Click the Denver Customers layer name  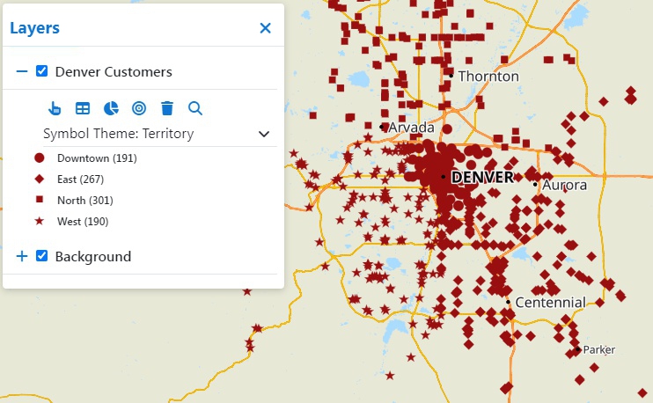tap(114, 71)
